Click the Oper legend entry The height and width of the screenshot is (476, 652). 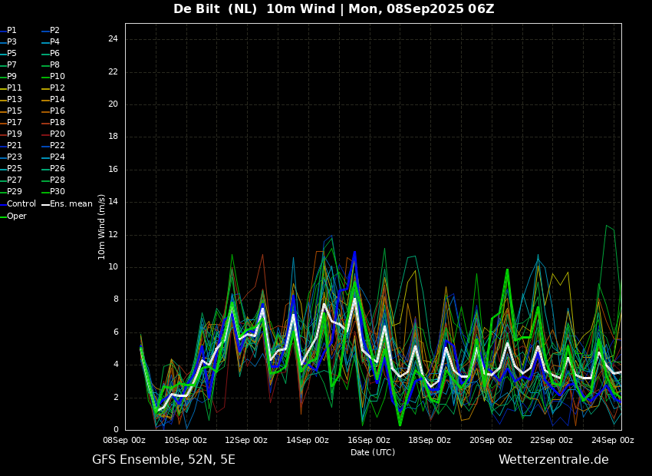pos(13,216)
